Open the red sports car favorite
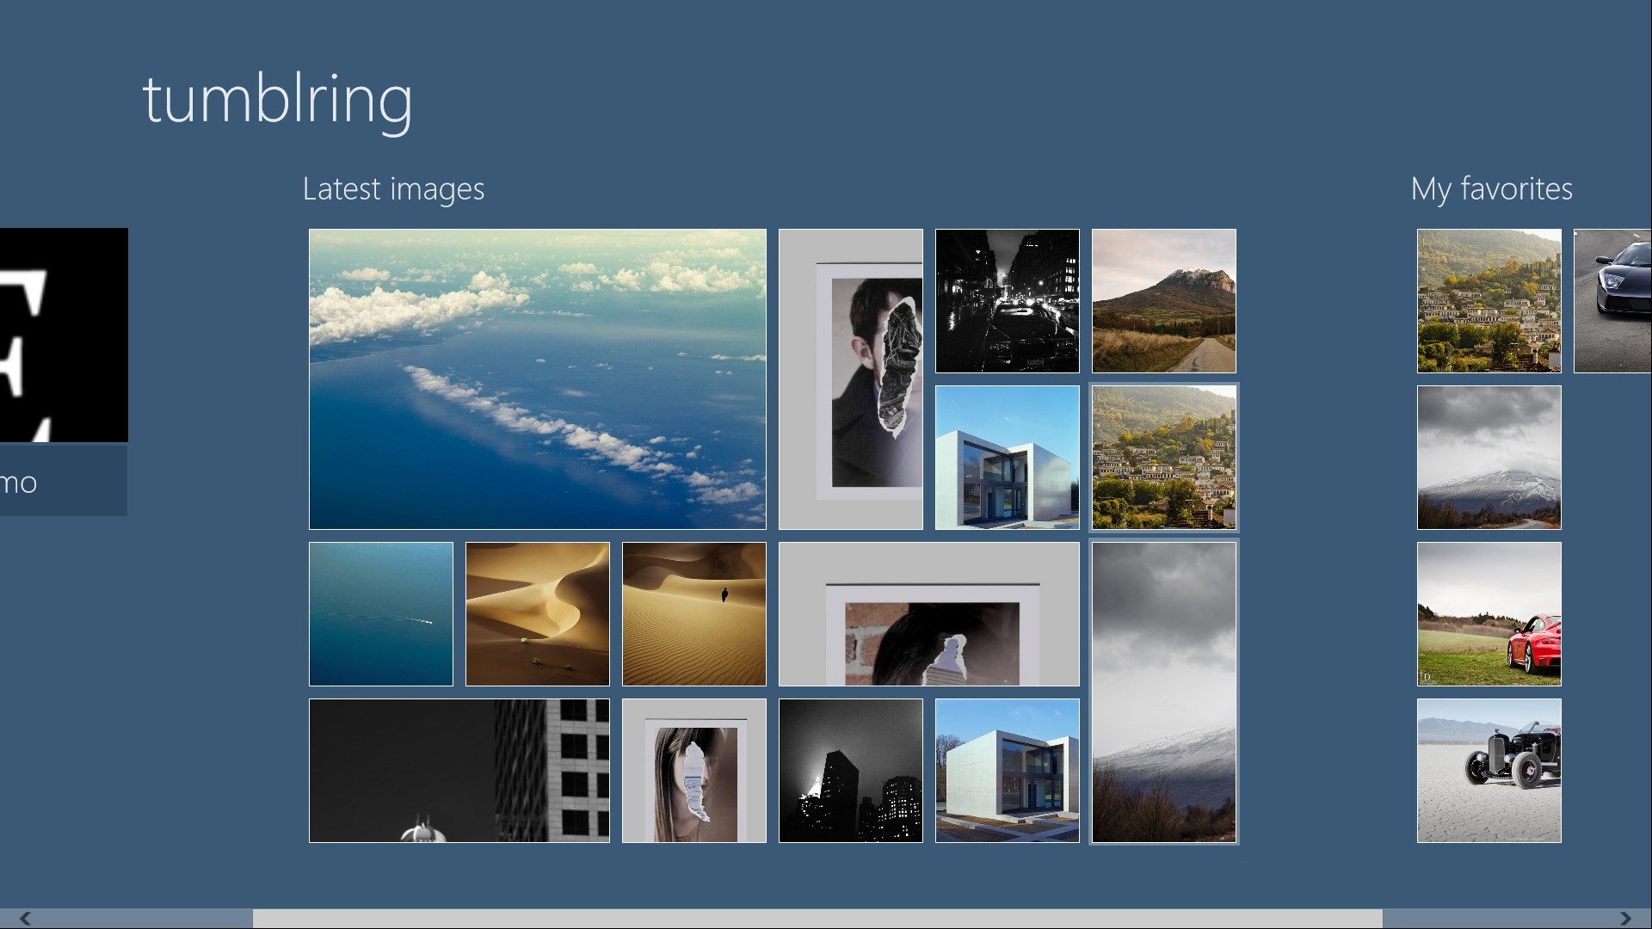 (1489, 613)
